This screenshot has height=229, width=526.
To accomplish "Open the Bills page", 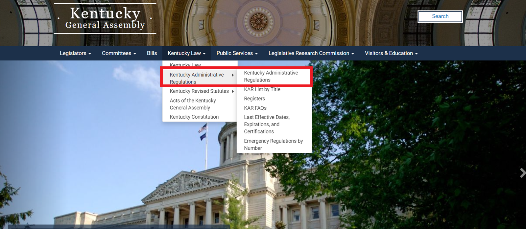I will point(152,53).
